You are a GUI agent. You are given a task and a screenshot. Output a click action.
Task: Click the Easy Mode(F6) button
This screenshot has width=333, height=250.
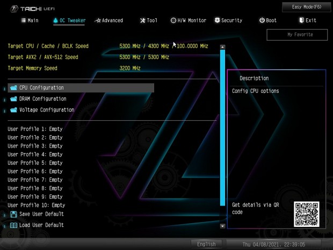click(307, 7)
